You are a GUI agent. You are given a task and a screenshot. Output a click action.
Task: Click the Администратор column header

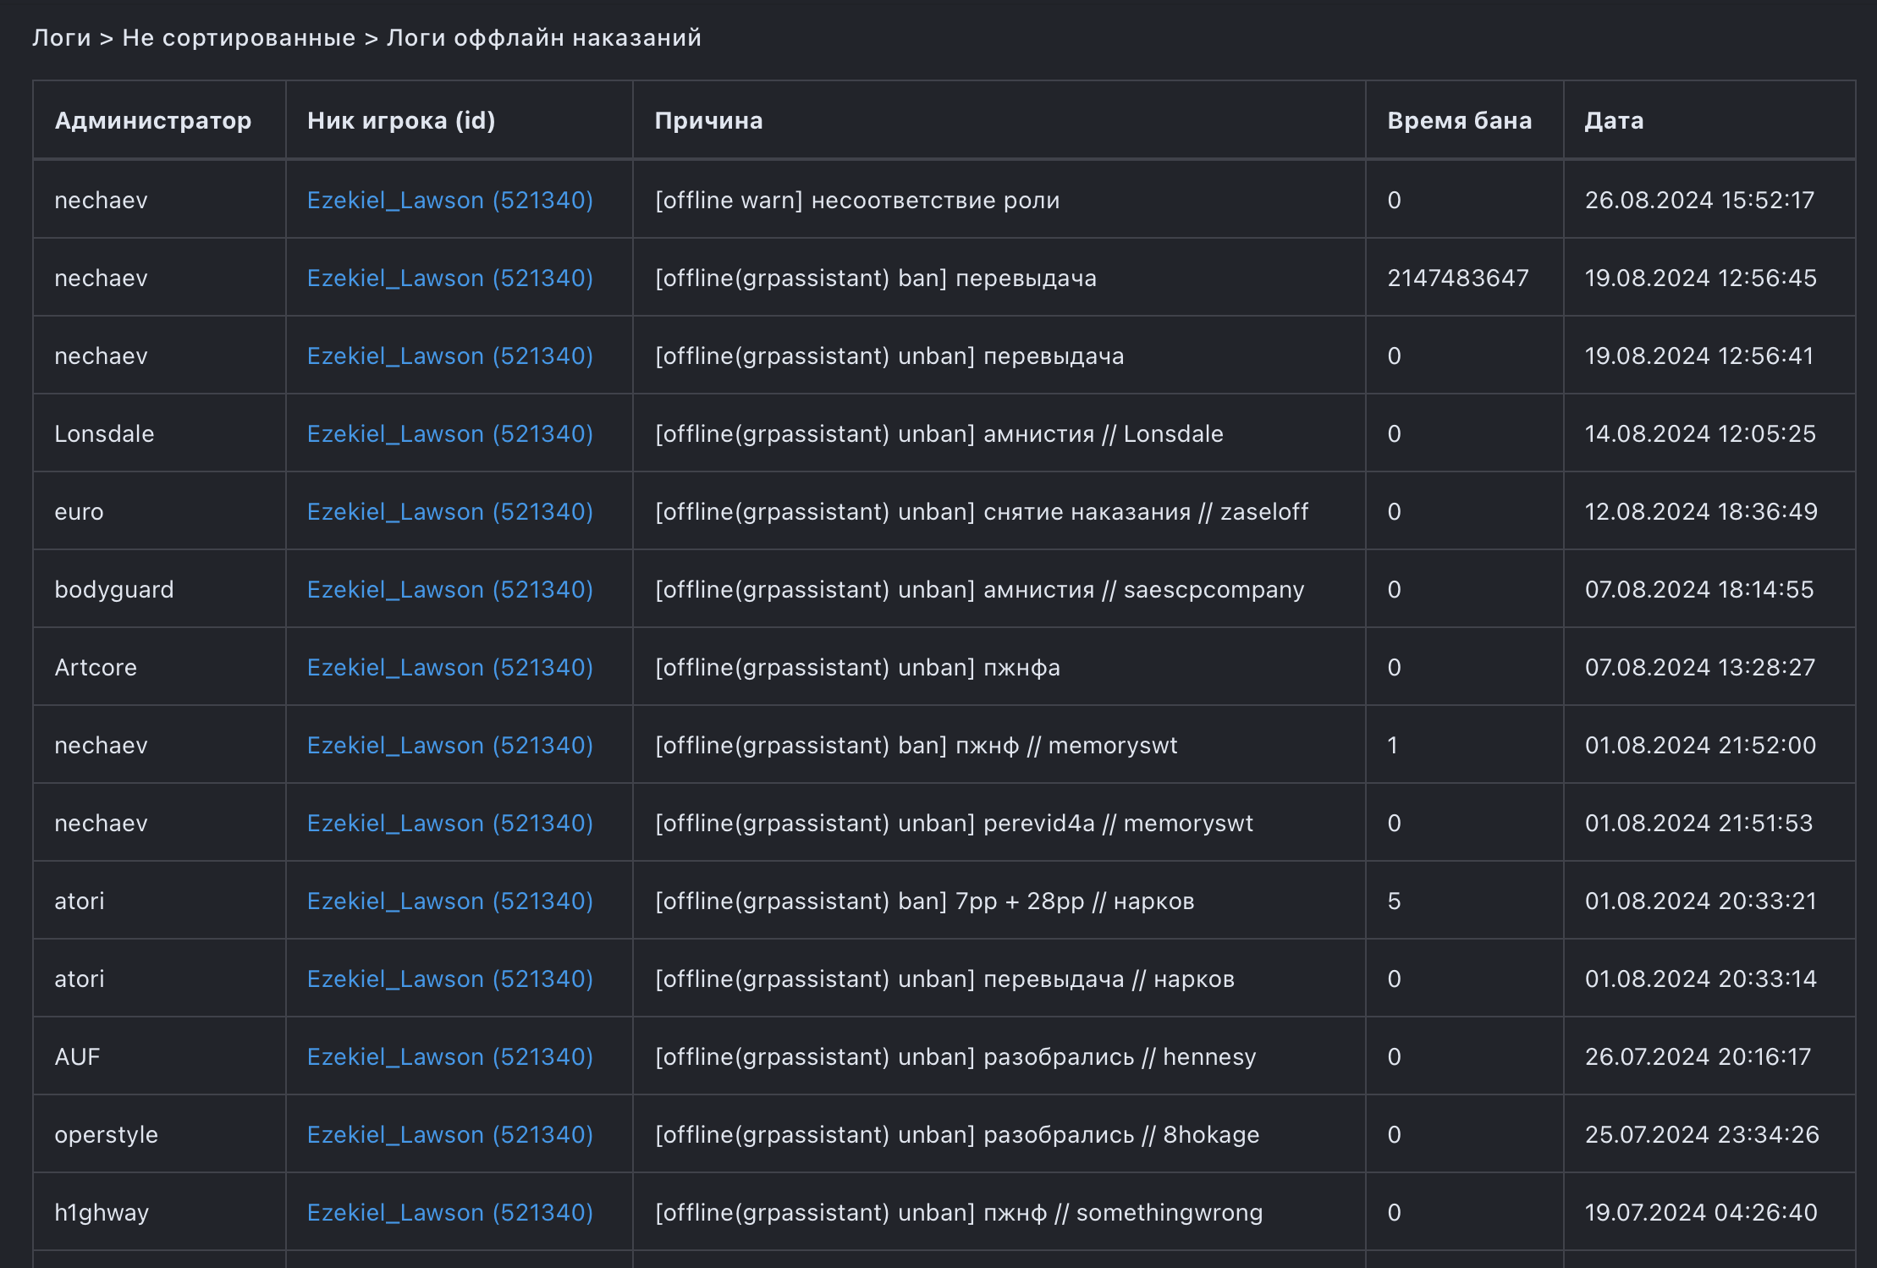[x=153, y=121]
